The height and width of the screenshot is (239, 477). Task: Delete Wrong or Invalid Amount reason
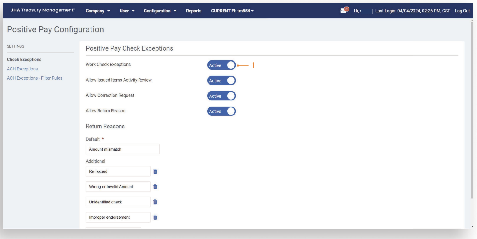[x=155, y=187]
